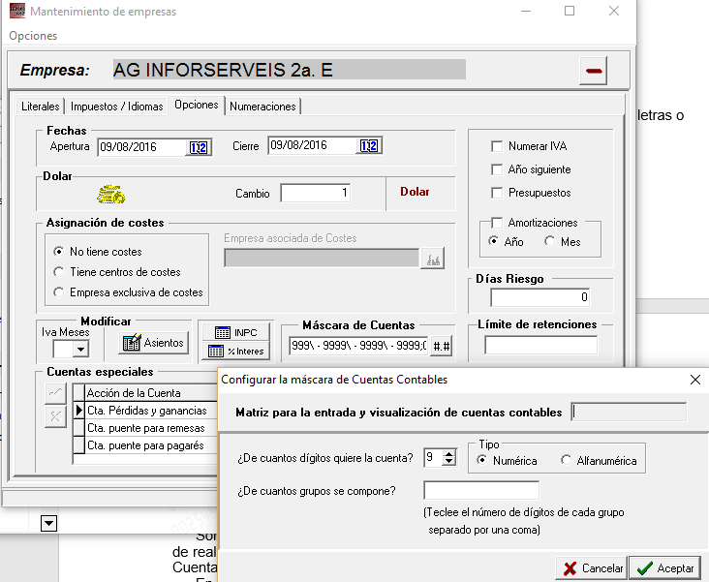Toggle the Amortizaciones checkbox
Image resolution: width=709 pixels, height=582 pixels.
pos(497,223)
